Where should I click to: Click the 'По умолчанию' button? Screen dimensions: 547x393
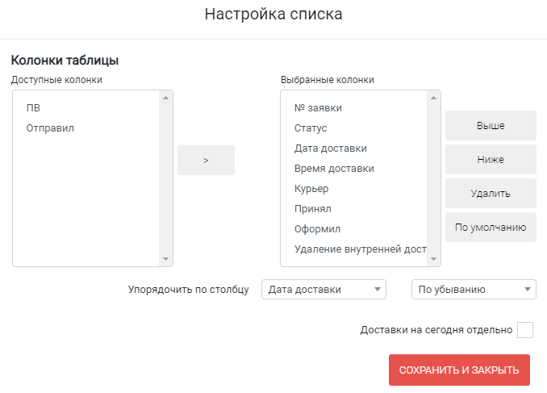pyautogui.click(x=491, y=228)
